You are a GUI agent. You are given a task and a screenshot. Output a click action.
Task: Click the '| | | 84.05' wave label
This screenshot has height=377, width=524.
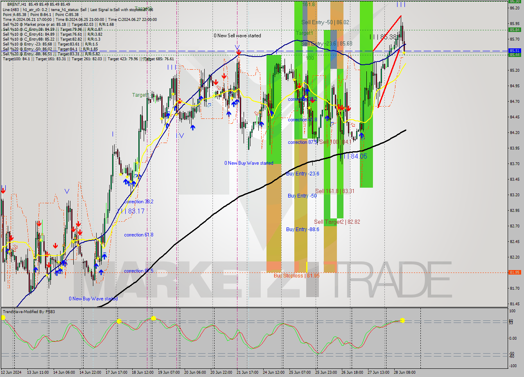tap(353, 156)
